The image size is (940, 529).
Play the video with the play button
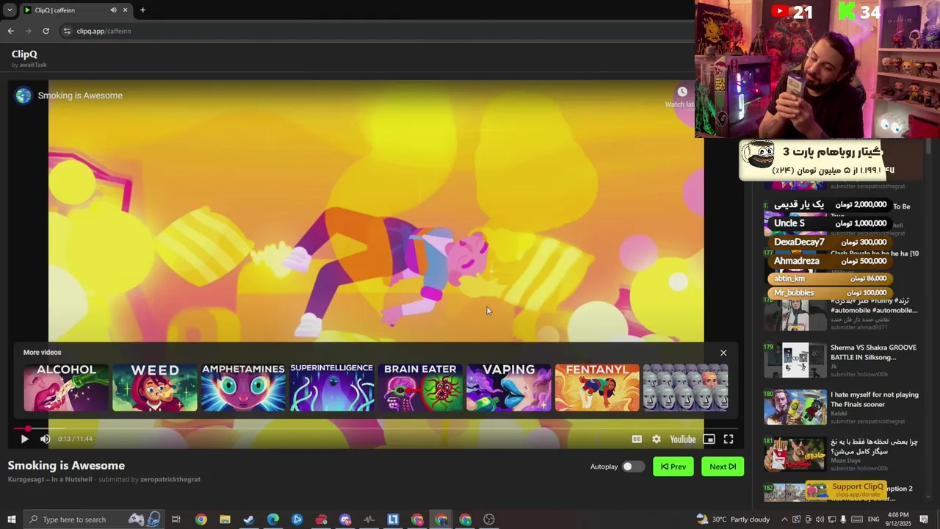[x=24, y=439]
